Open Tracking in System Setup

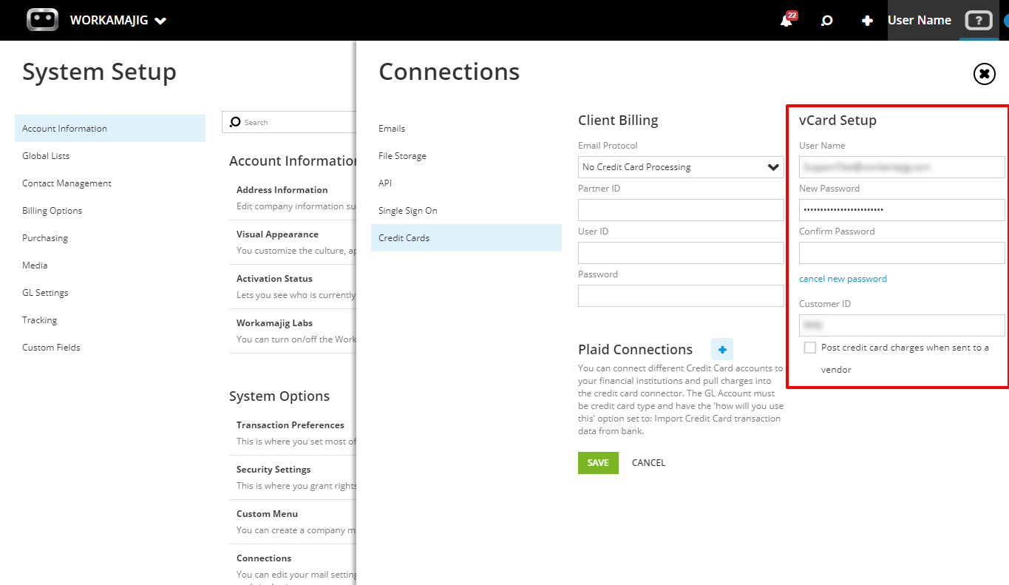110,320
